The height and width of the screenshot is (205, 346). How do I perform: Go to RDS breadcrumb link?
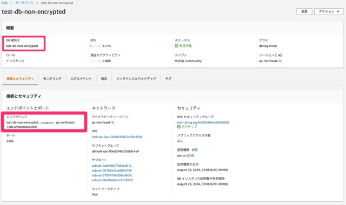click(4, 3)
